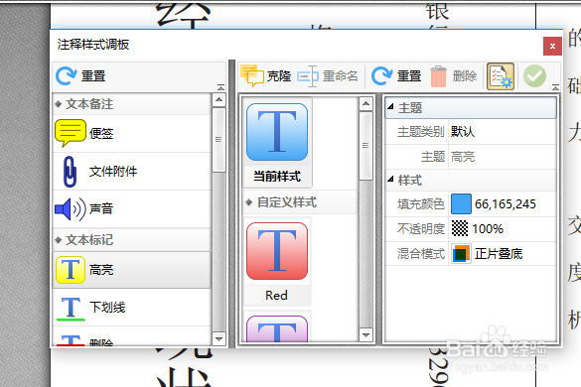The image size is (581, 387).
Task: Click the right toolbar overflow chevron
Action: (x=555, y=87)
